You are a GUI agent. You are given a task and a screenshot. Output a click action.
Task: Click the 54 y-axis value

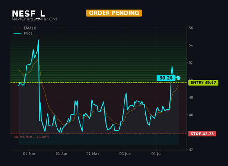pyautogui.click(x=191, y=45)
